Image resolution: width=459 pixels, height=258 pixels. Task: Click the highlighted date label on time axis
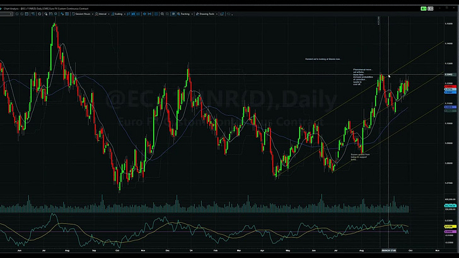[389, 250]
